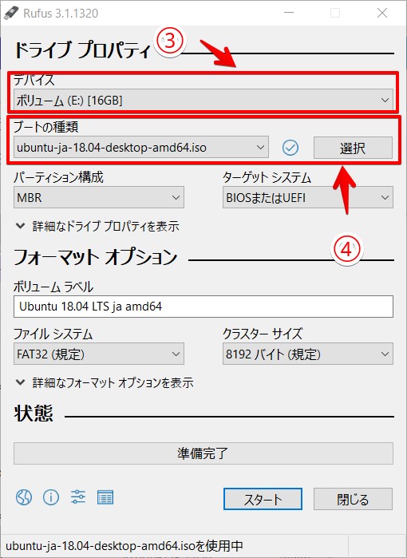The image size is (407, 558).
Task: Click the About info icon
Action: coord(51,497)
